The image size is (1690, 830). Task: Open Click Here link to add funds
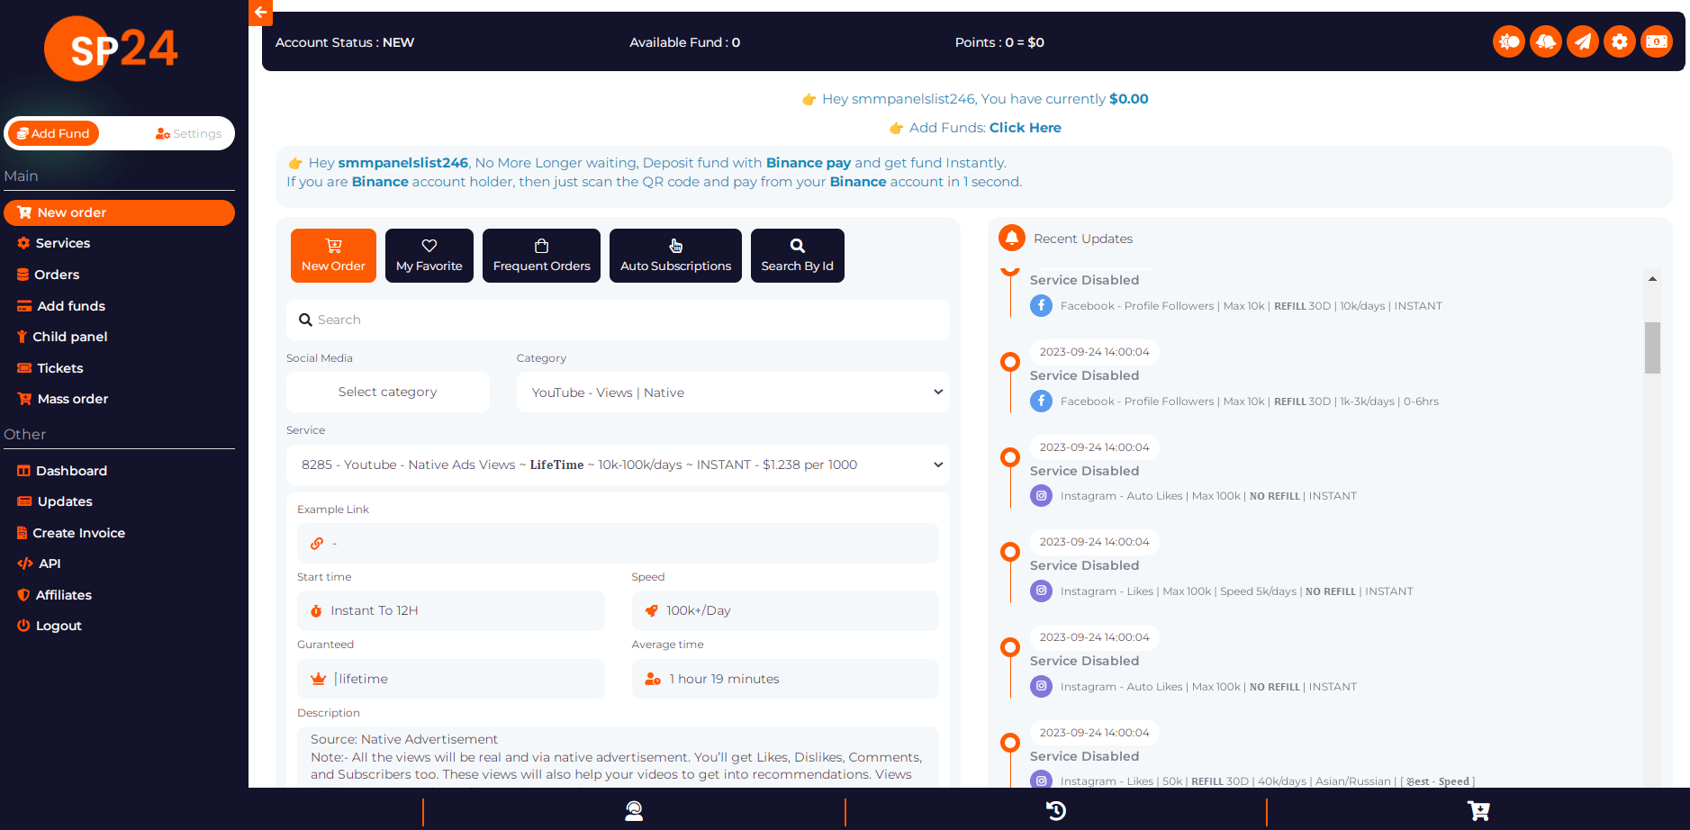(x=1025, y=127)
